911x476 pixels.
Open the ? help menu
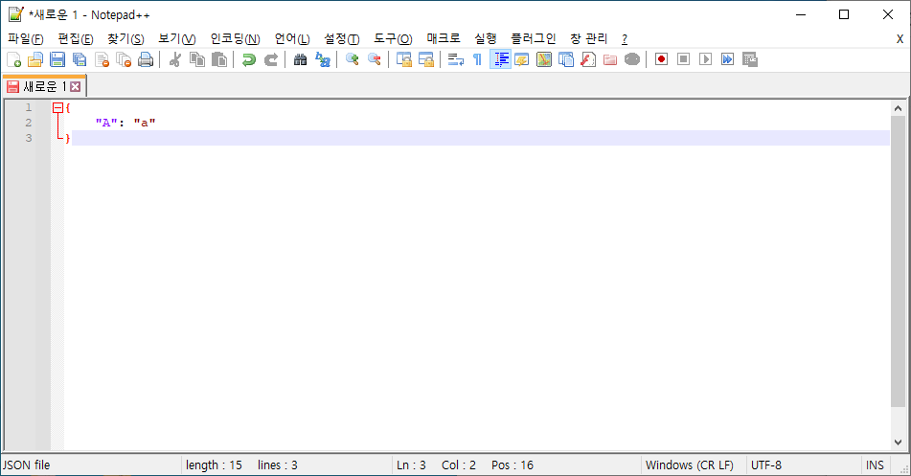(x=625, y=39)
